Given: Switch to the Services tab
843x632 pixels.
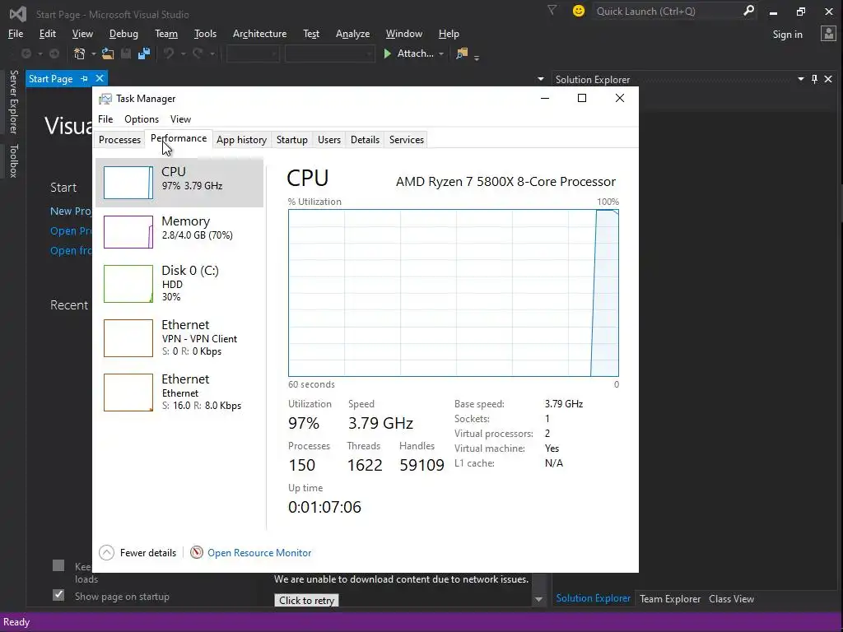Looking at the screenshot, I should [407, 140].
